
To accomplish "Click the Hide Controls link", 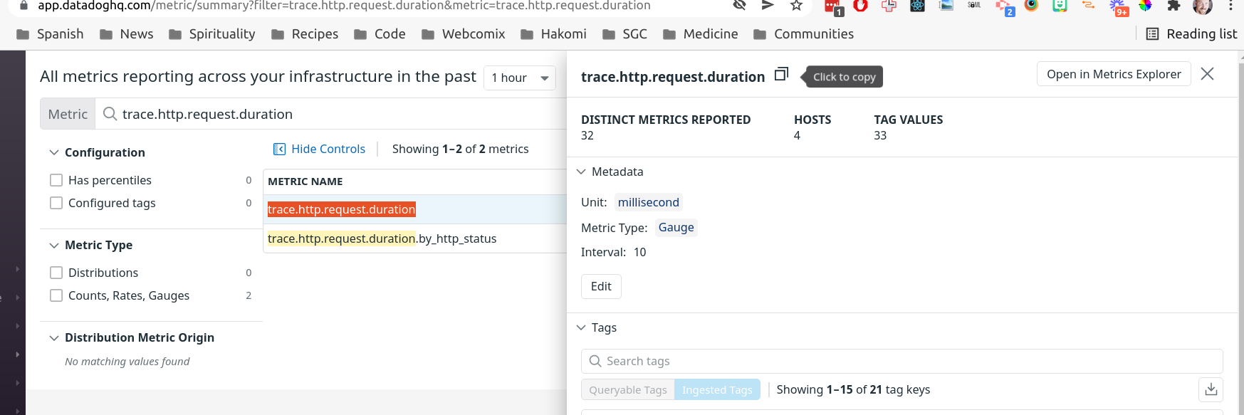I will pyautogui.click(x=328, y=149).
